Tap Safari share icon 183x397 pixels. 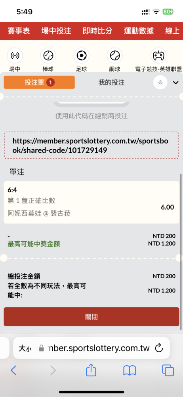[91, 371]
